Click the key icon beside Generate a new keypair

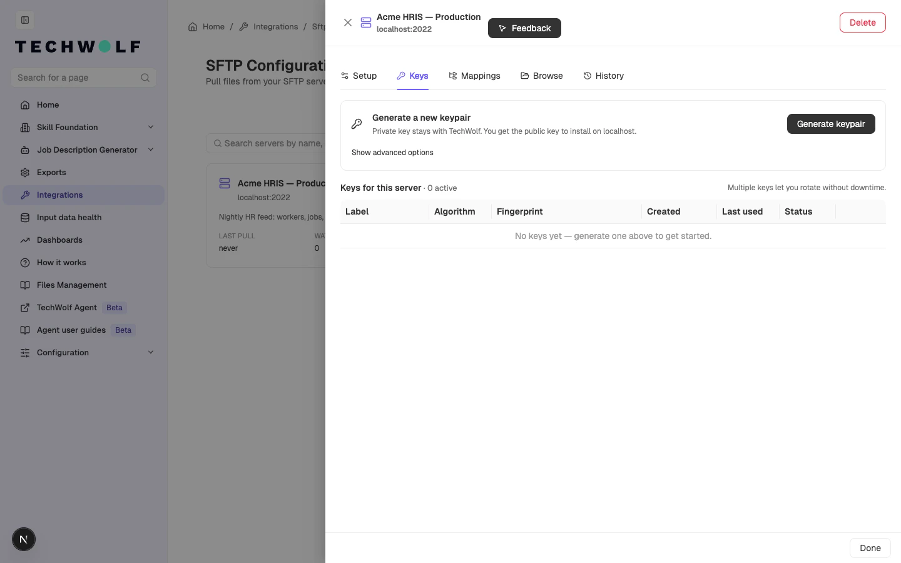point(357,124)
